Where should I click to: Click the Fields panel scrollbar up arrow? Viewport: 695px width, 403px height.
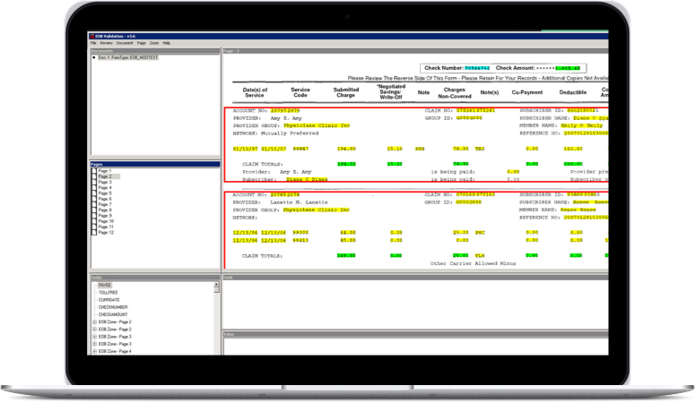coord(216,286)
